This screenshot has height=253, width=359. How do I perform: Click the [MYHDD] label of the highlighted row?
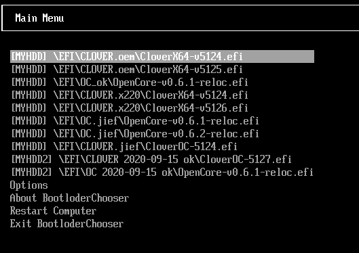[29, 56]
